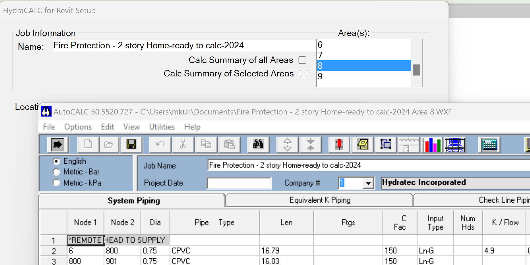The width and height of the screenshot is (530, 265).
Task: Save the file with floppy disk icon
Action: click(131, 144)
